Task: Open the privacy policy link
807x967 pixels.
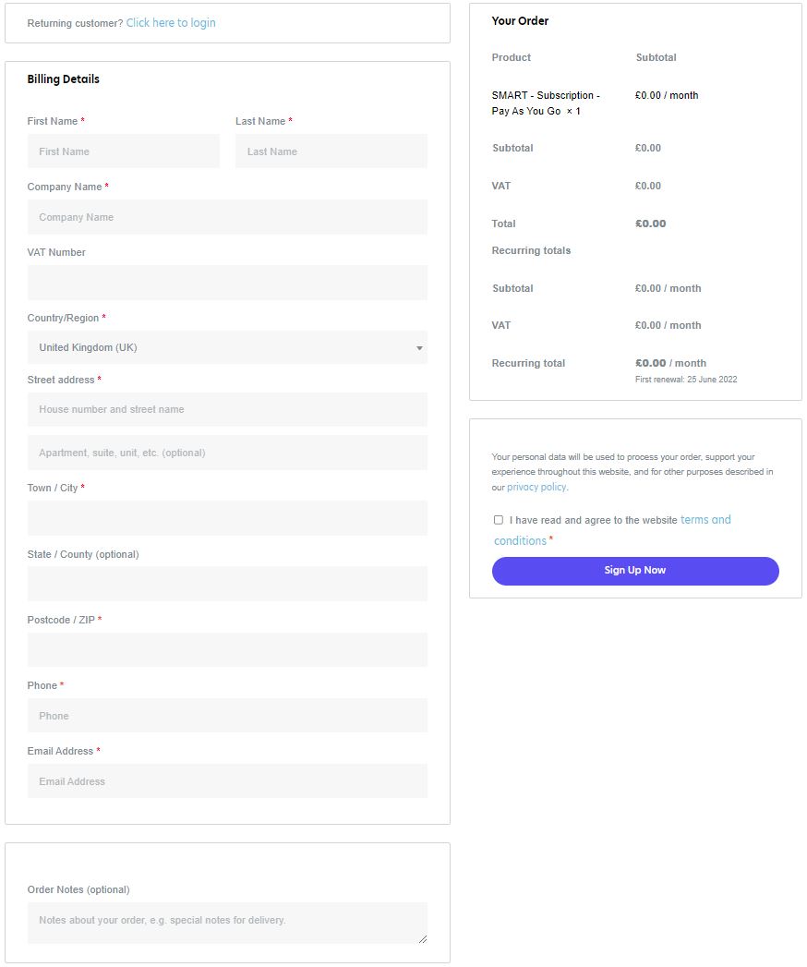Action: tap(536, 487)
